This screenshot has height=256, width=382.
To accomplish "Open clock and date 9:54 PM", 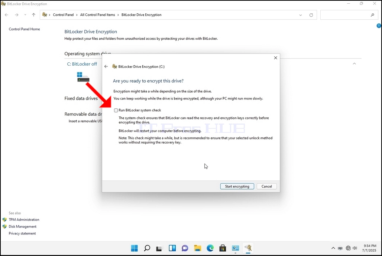I will tap(369, 248).
